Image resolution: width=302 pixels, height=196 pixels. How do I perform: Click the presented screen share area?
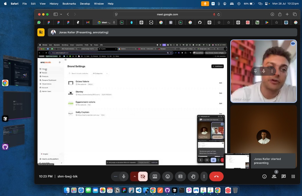[x=132, y=104]
